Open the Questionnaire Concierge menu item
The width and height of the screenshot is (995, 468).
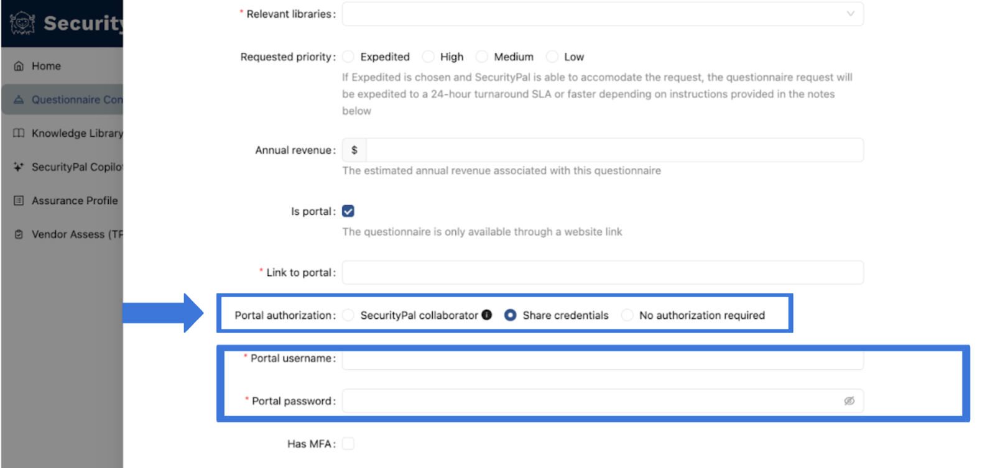62,99
